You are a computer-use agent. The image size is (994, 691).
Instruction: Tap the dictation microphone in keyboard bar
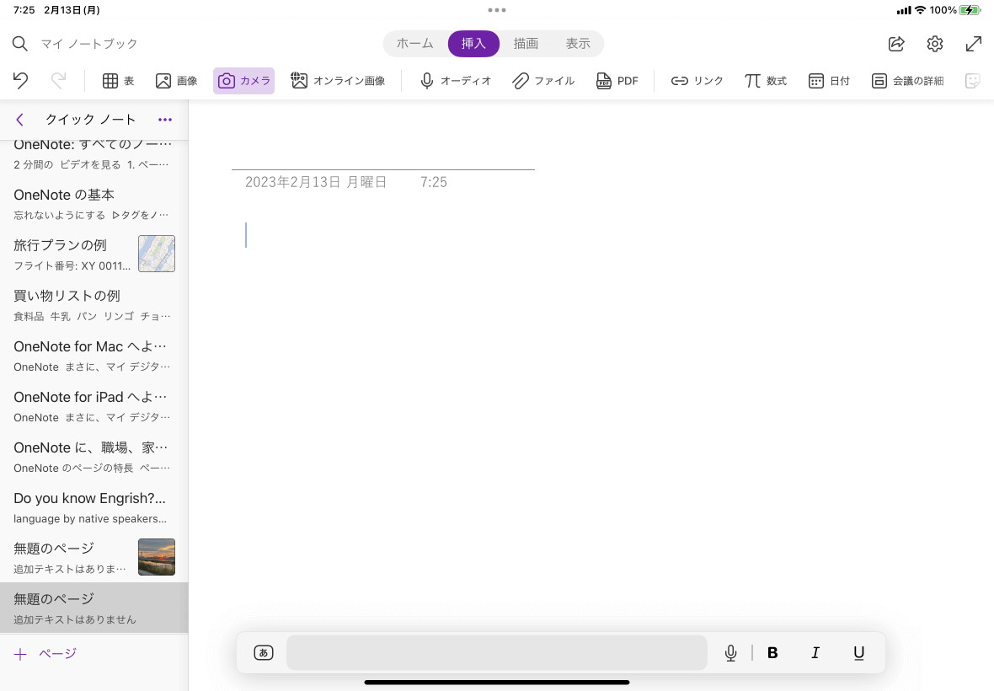[730, 652]
